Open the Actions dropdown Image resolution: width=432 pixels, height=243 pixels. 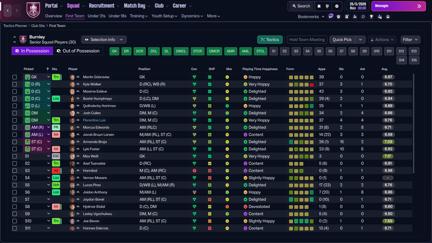[382, 39]
